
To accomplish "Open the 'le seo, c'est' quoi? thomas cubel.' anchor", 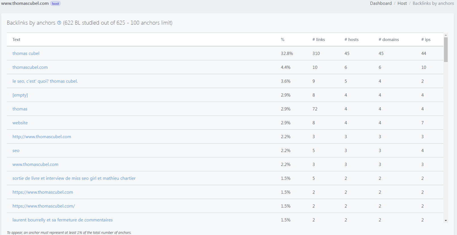I will (x=45, y=81).
